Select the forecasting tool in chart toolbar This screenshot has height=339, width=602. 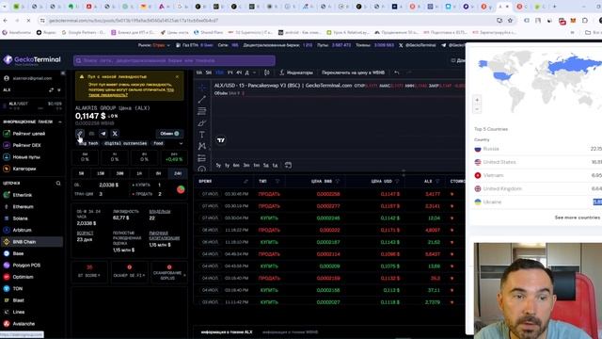(x=202, y=158)
